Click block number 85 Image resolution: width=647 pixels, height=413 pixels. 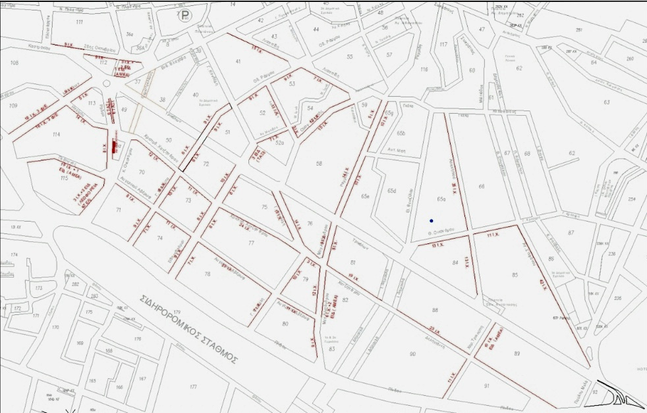[515, 274]
